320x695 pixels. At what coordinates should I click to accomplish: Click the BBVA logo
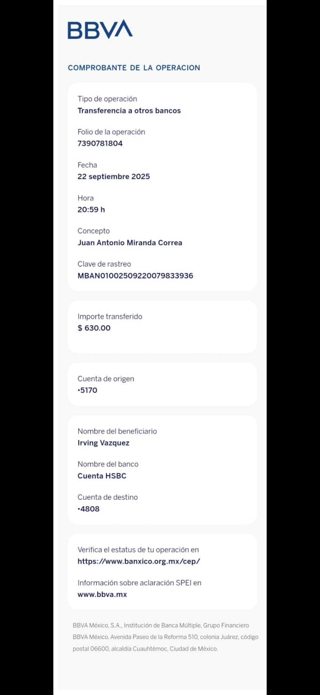click(100, 29)
